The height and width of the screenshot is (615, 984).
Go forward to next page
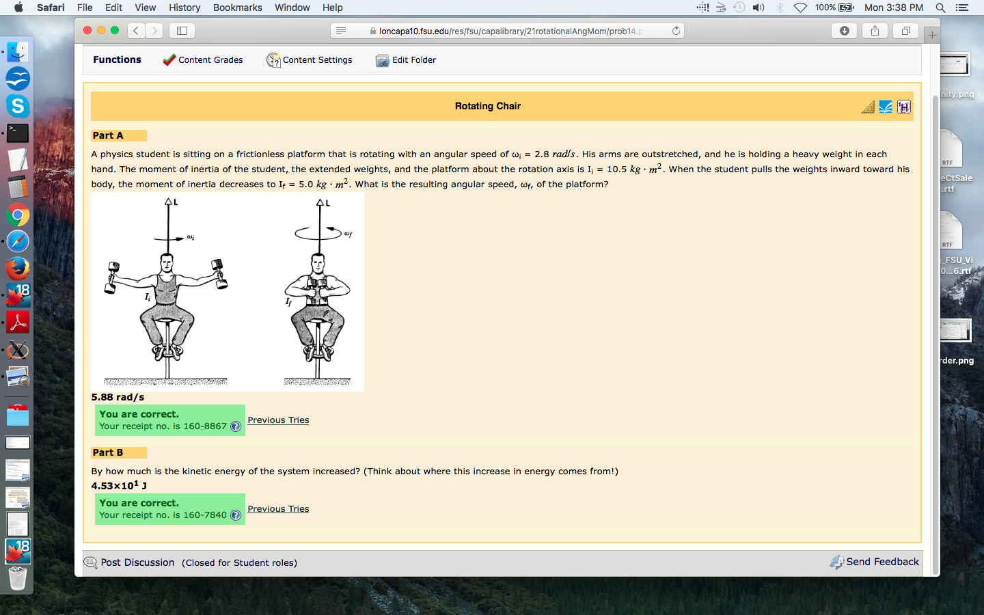point(154,31)
